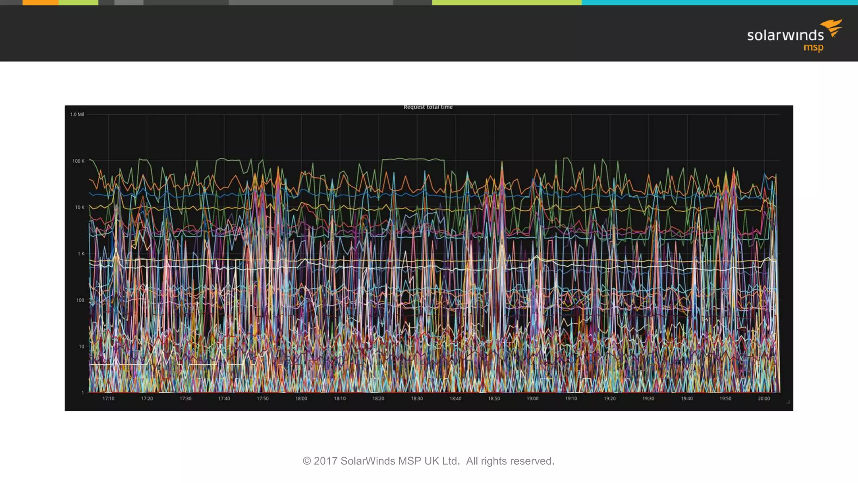Viewport: 858px width, 483px height.
Task: Click the 1 K y-axis label
Action: pyautogui.click(x=81, y=254)
